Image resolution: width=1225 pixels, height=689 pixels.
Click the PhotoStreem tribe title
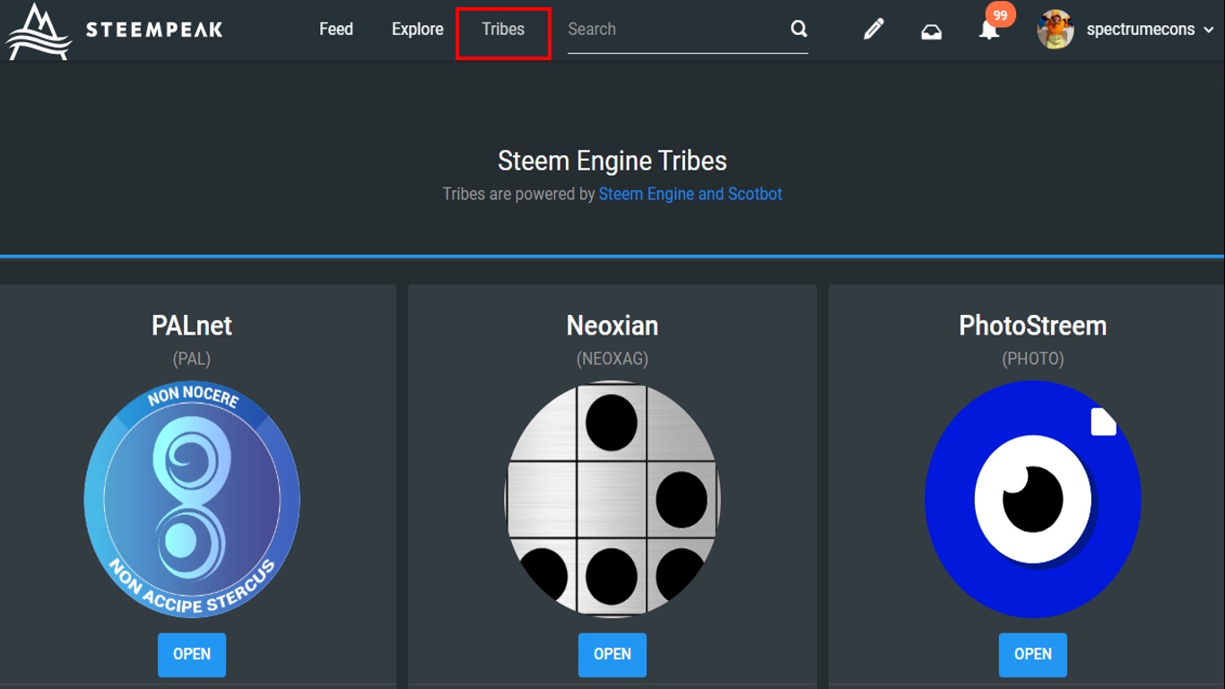pos(1033,326)
